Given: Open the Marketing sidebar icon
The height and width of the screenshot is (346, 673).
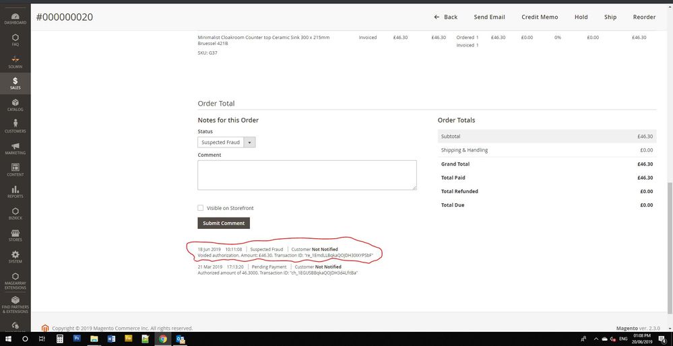Looking at the screenshot, I should point(15,148).
